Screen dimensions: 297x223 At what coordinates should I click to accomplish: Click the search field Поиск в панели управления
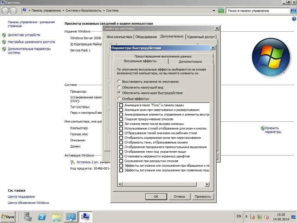click(x=258, y=11)
